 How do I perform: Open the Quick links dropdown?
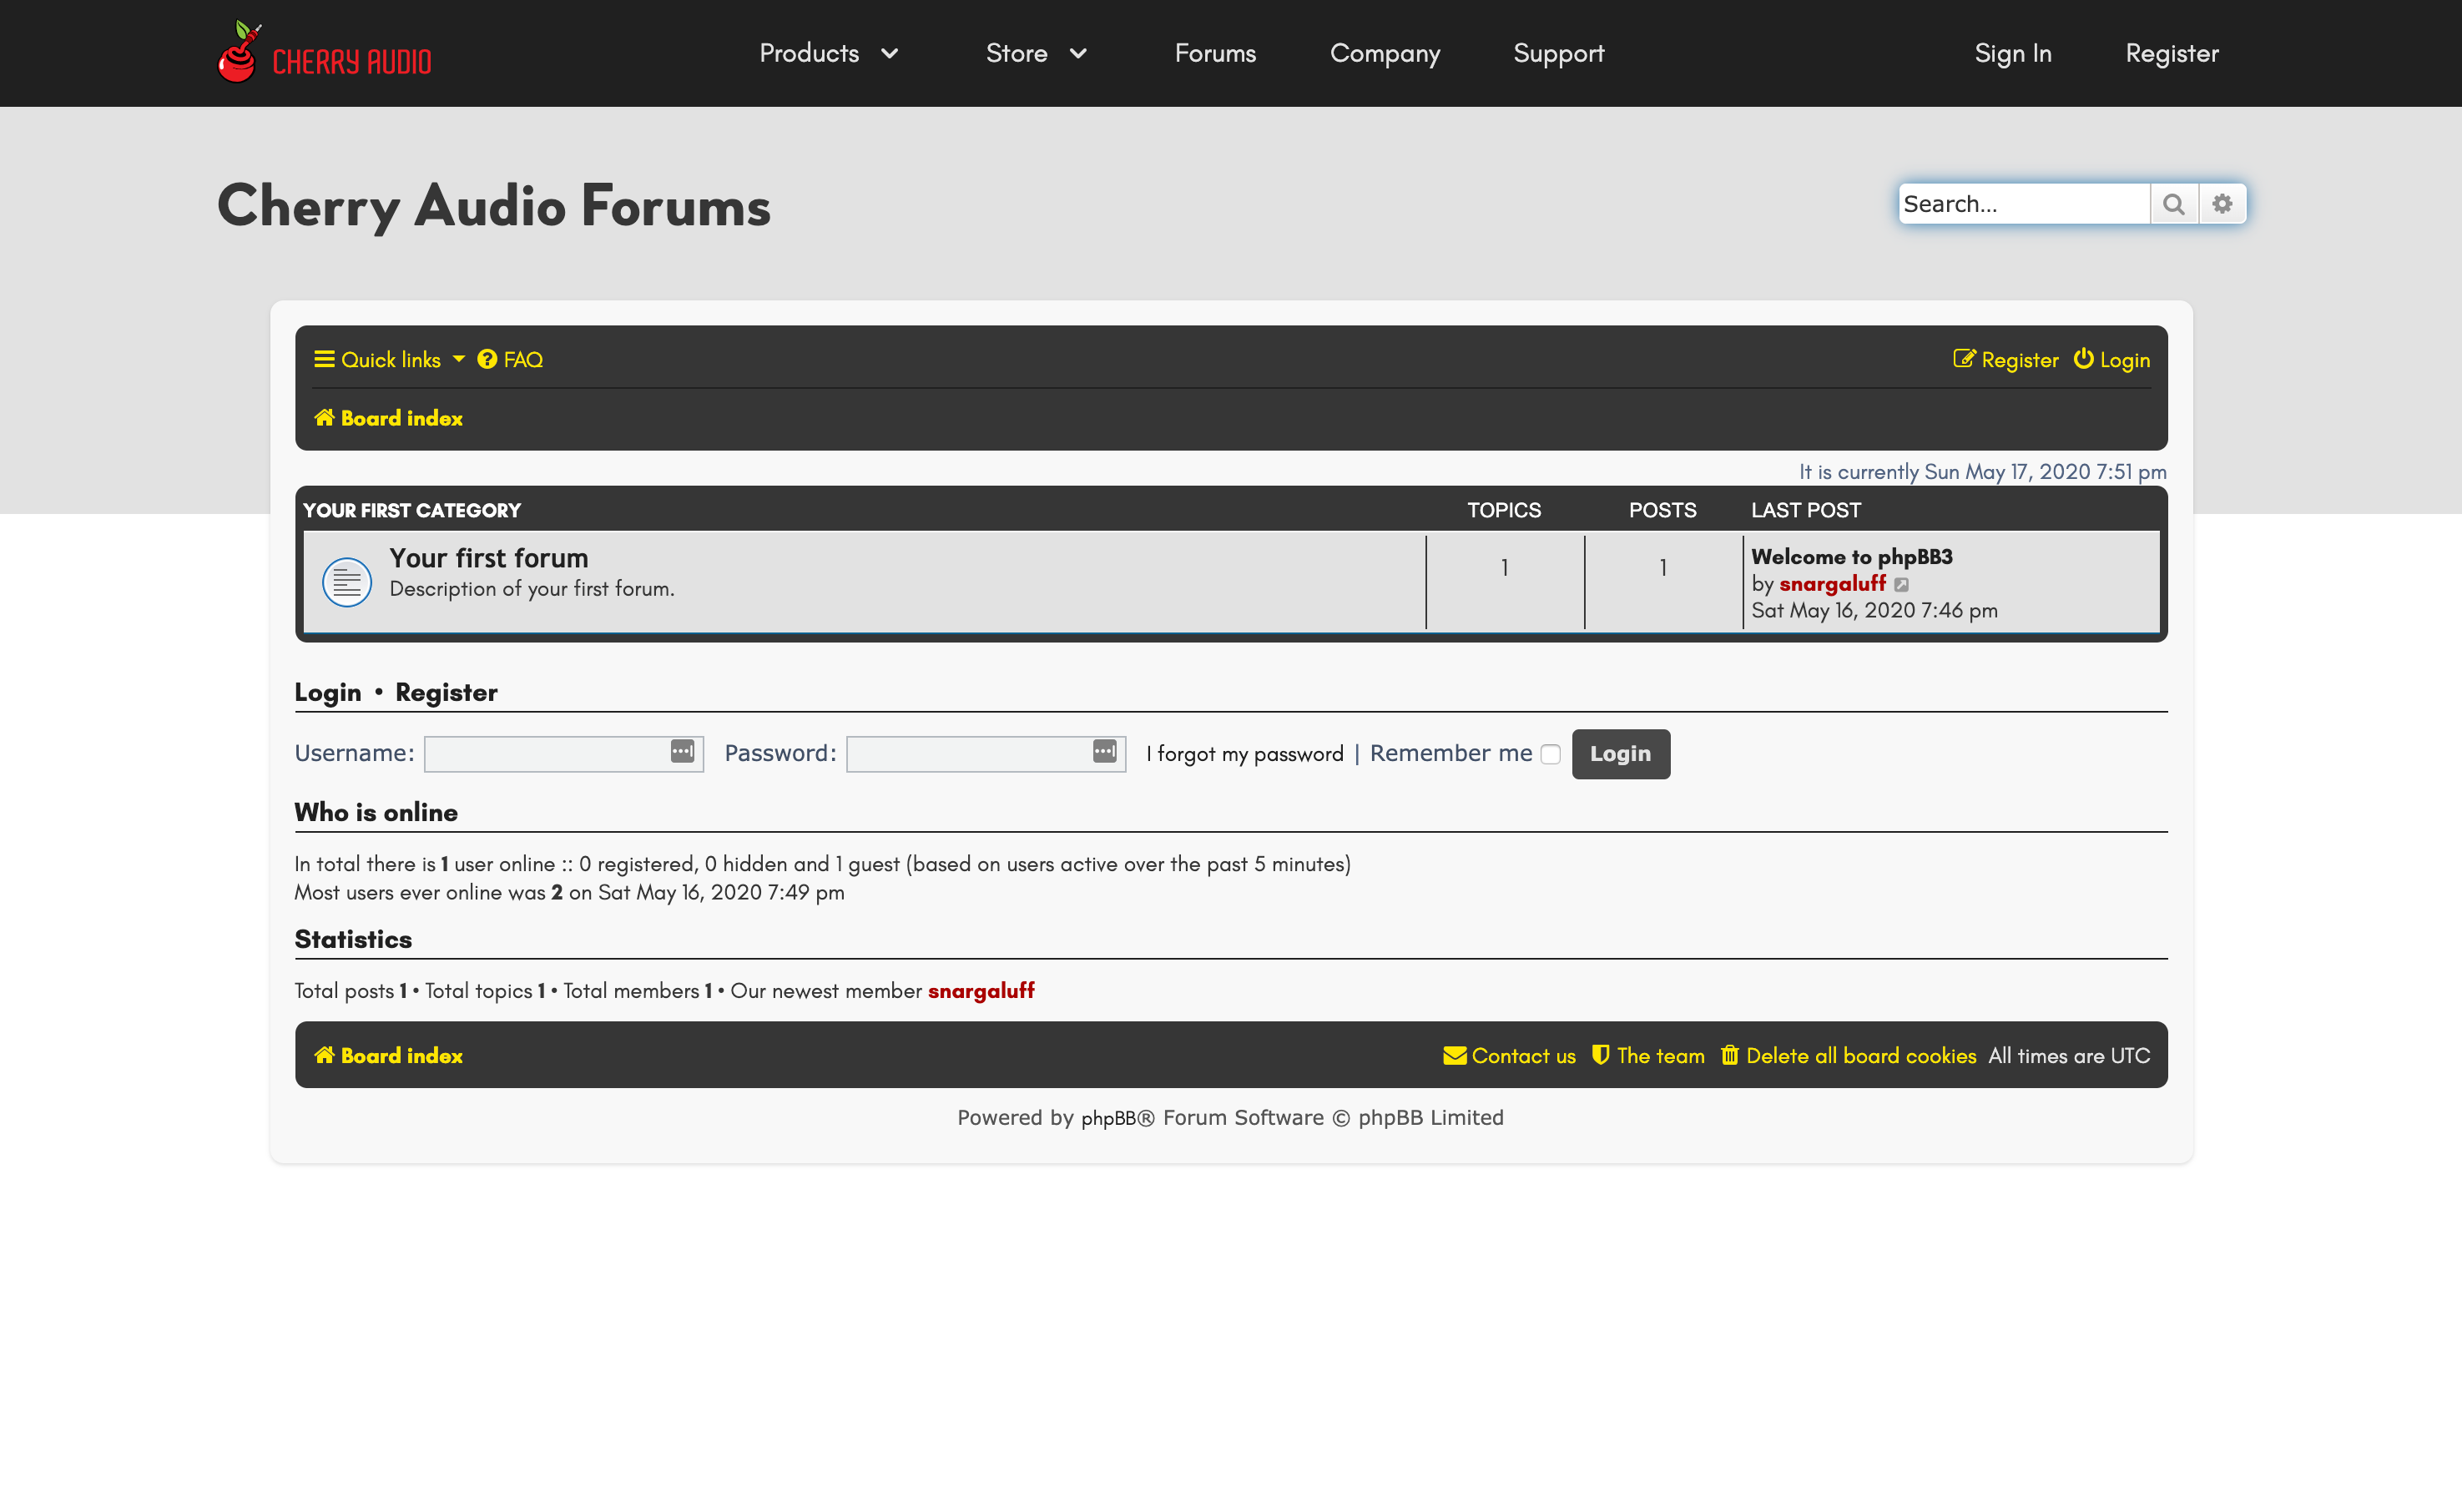[x=389, y=360]
